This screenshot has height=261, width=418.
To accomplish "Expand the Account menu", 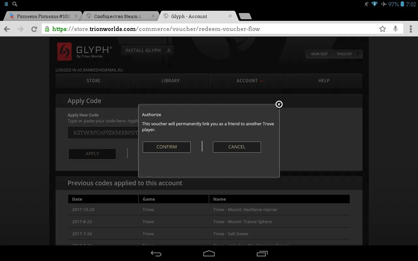I will pos(248,81).
